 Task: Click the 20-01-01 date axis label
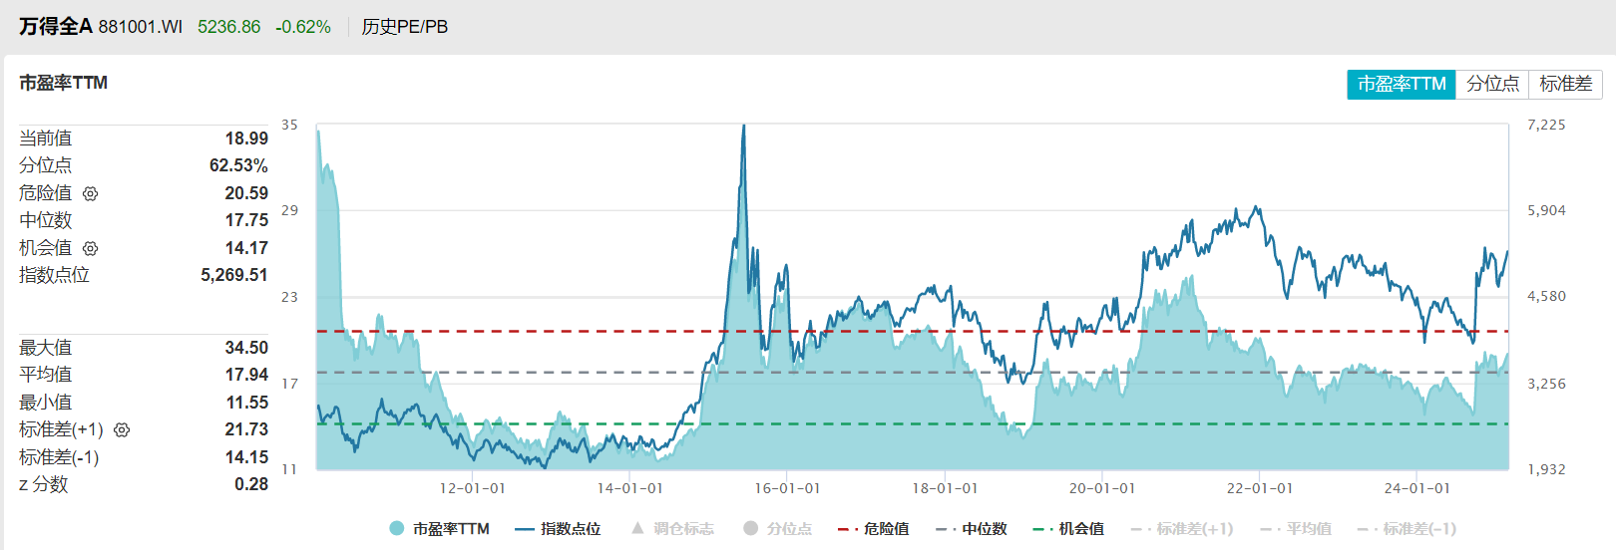pyautogui.click(x=1102, y=488)
